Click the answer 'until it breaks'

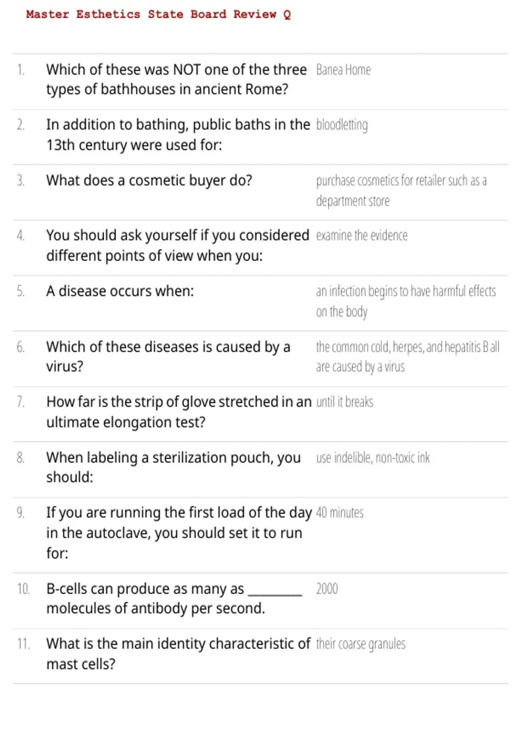344,402
